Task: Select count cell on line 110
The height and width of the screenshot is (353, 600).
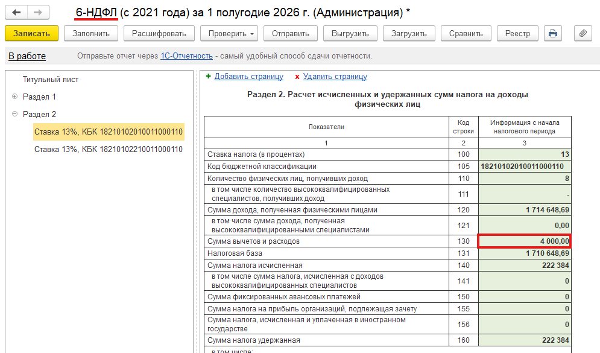Action: [x=525, y=179]
